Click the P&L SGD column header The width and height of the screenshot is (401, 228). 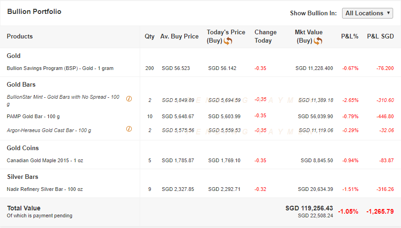(x=380, y=36)
